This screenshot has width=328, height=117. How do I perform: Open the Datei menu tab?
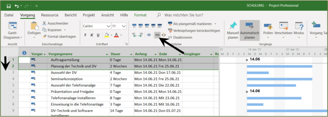(x=9, y=15)
